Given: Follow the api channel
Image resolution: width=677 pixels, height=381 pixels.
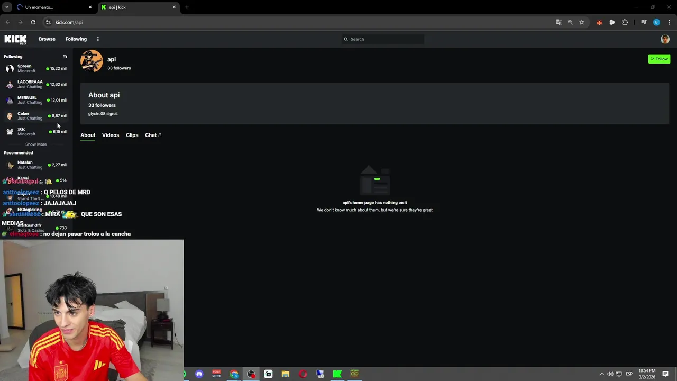Looking at the screenshot, I should tap(659, 59).
